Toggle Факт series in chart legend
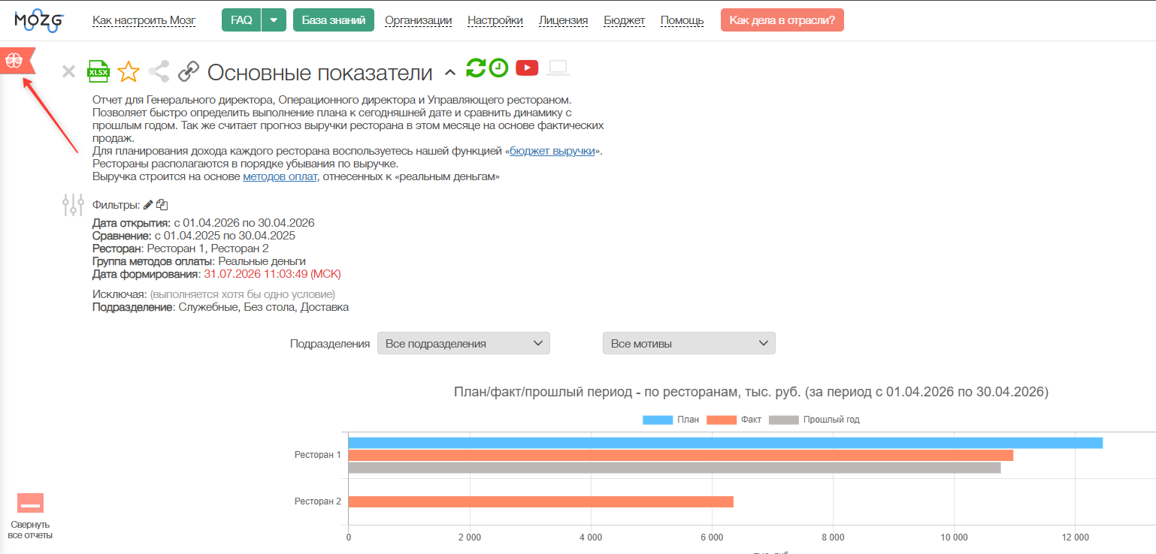The width and height of the screenshot is (1156, 554). (734, 420)
